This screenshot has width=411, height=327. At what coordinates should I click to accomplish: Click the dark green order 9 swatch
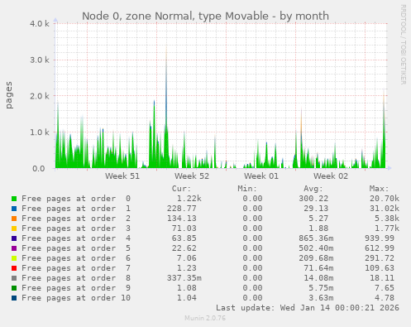(x=14, y=288)
